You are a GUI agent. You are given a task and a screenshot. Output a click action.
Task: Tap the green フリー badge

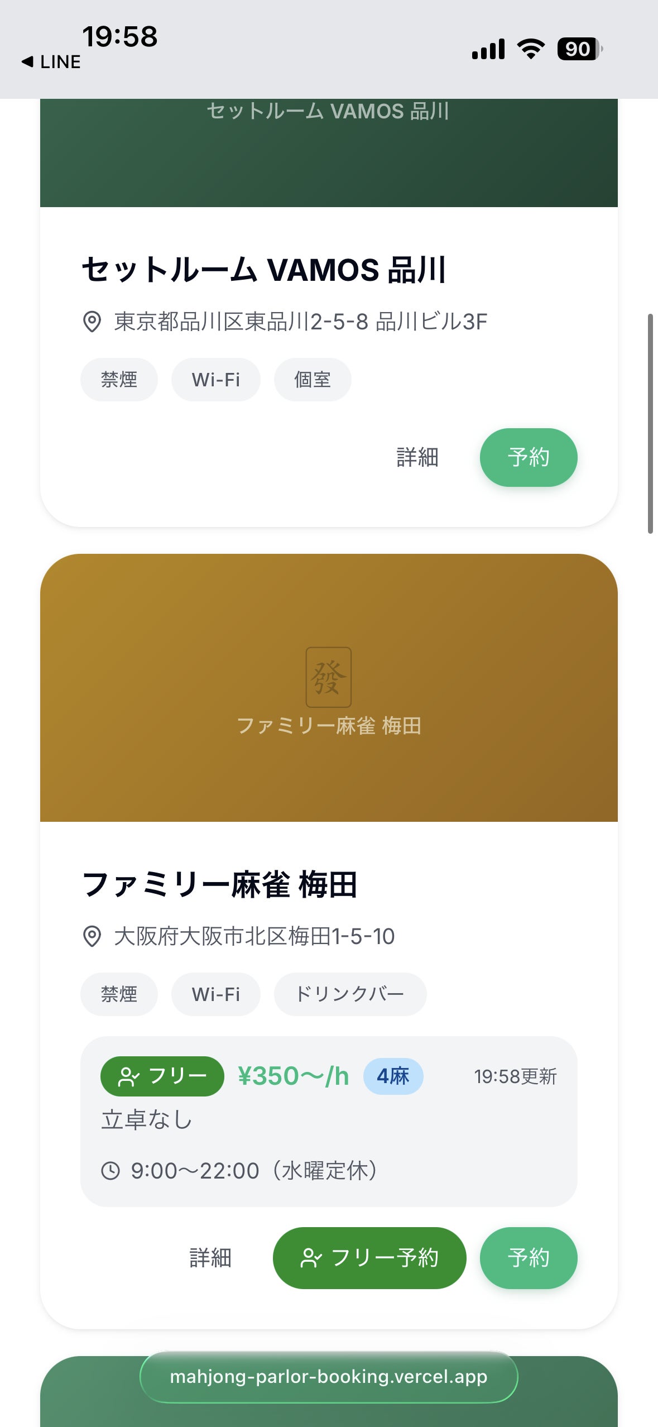(x=162, y=1076)
